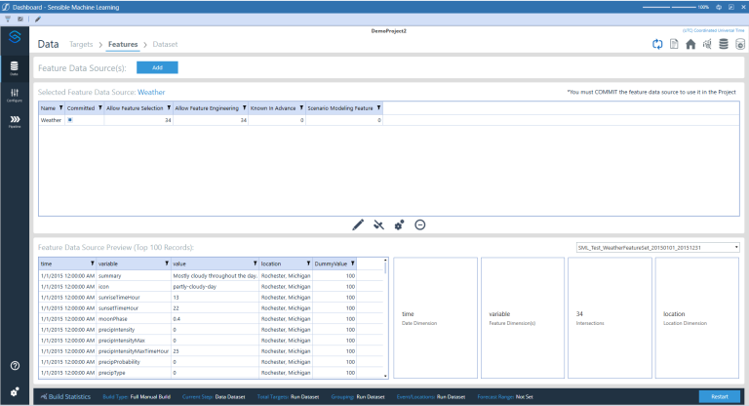Click the Full Manual Build status text

point(150,396)
